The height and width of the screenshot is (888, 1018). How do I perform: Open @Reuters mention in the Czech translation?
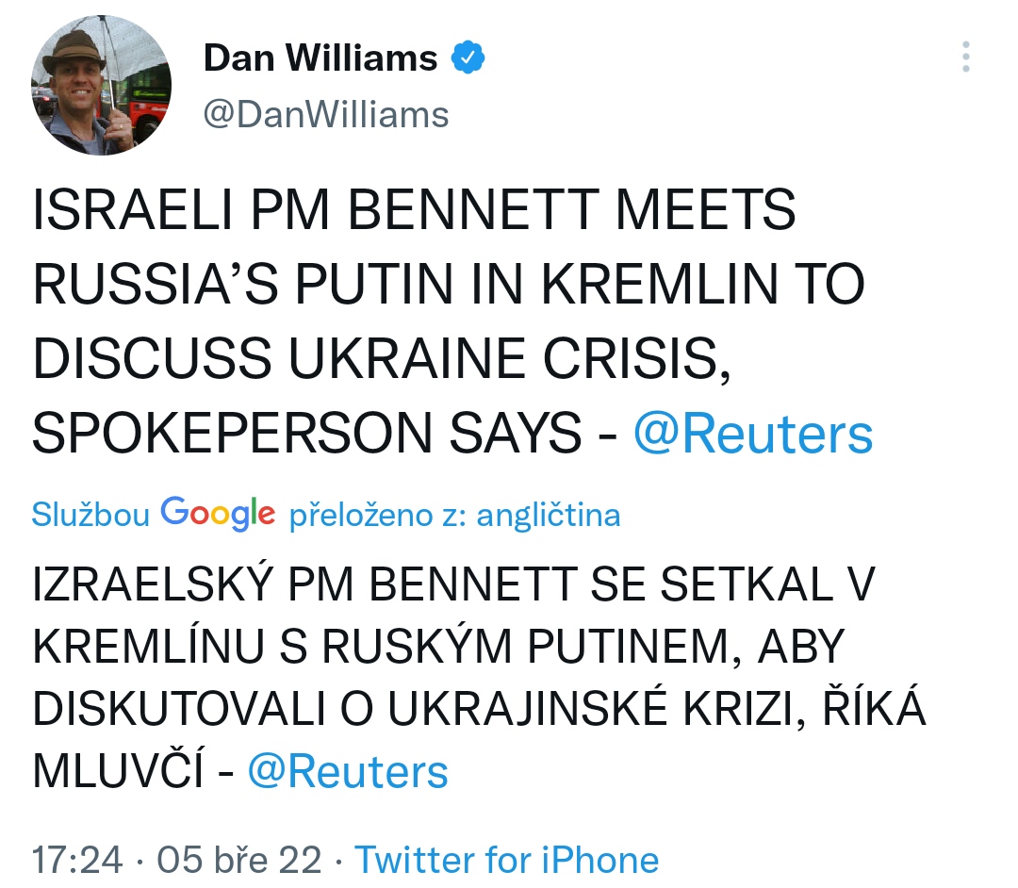click(347, 771)
